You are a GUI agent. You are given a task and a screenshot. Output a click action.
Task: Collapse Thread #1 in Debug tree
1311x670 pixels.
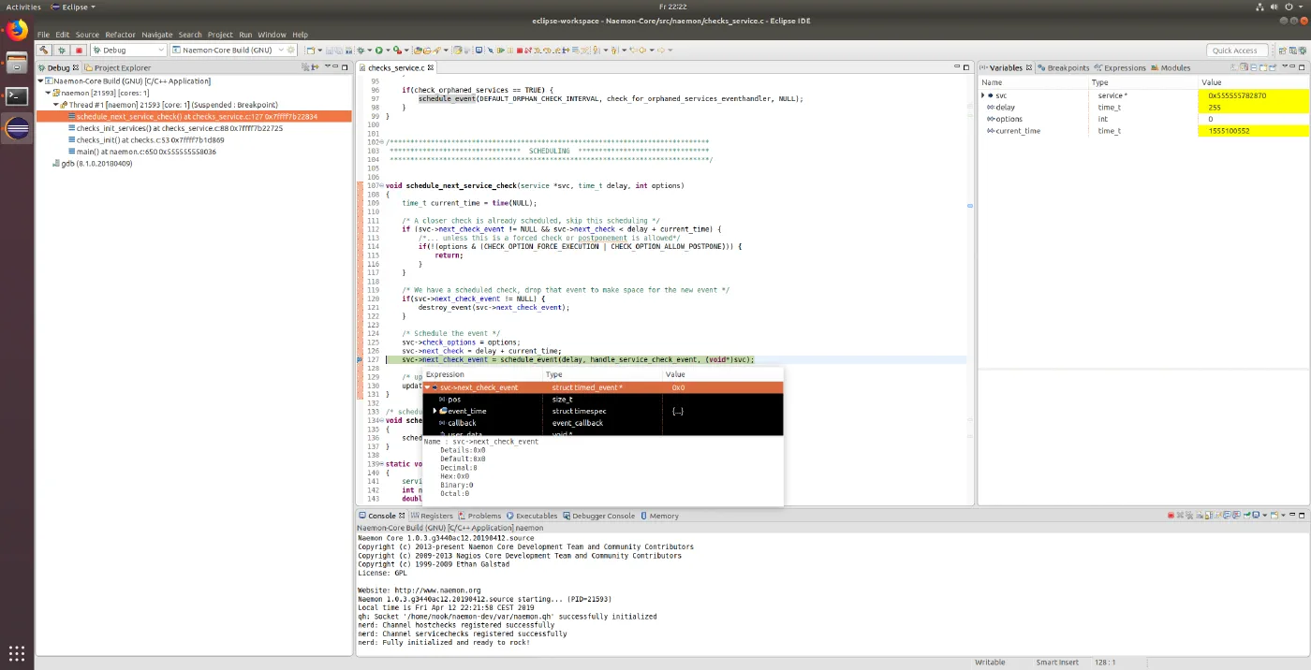click(x=56, y=105)
